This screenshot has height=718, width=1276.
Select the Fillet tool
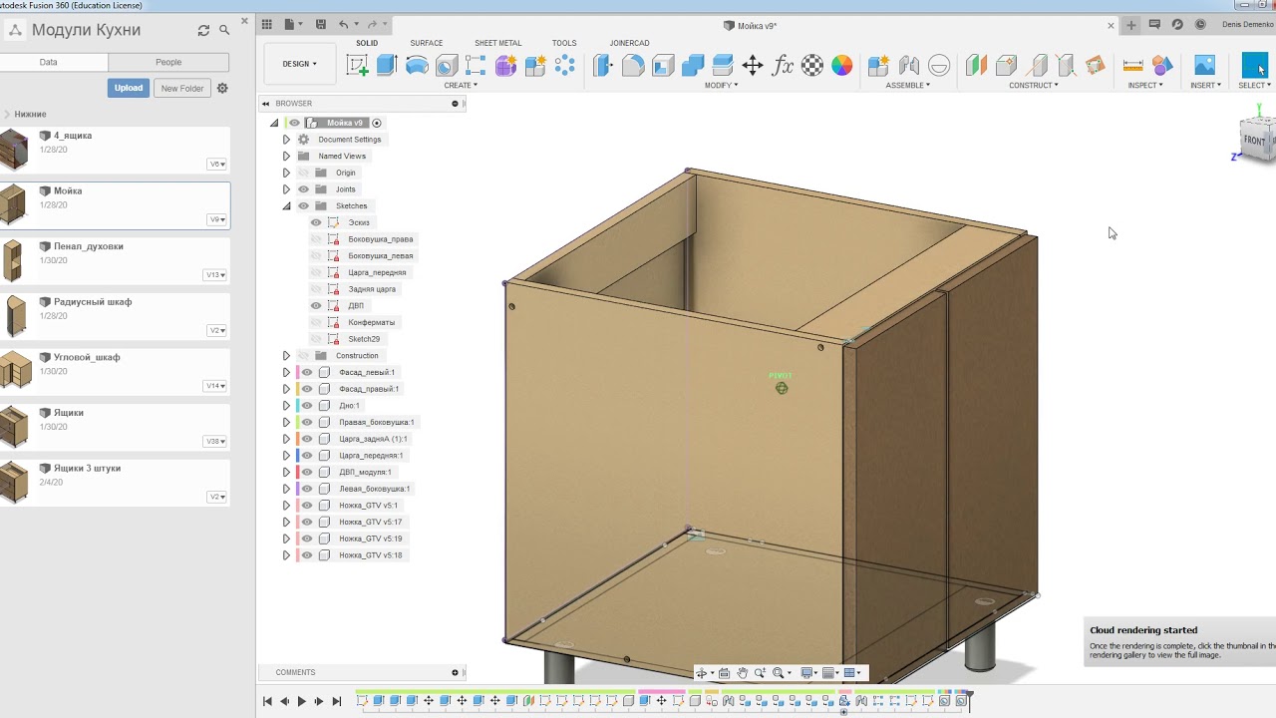633,66
